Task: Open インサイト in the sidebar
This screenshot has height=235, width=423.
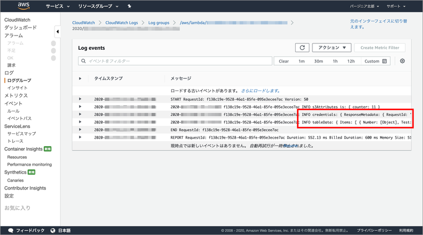Action: coord(17,88)
